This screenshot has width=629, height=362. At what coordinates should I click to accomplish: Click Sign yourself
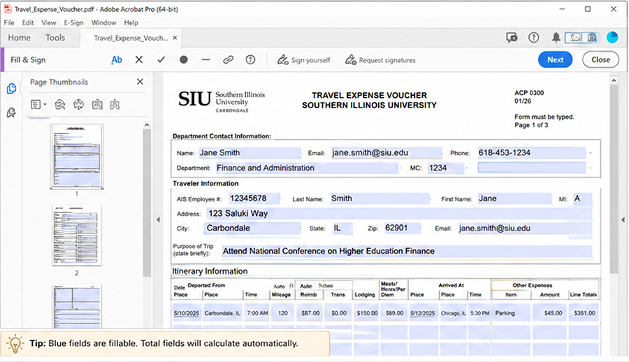304,60
